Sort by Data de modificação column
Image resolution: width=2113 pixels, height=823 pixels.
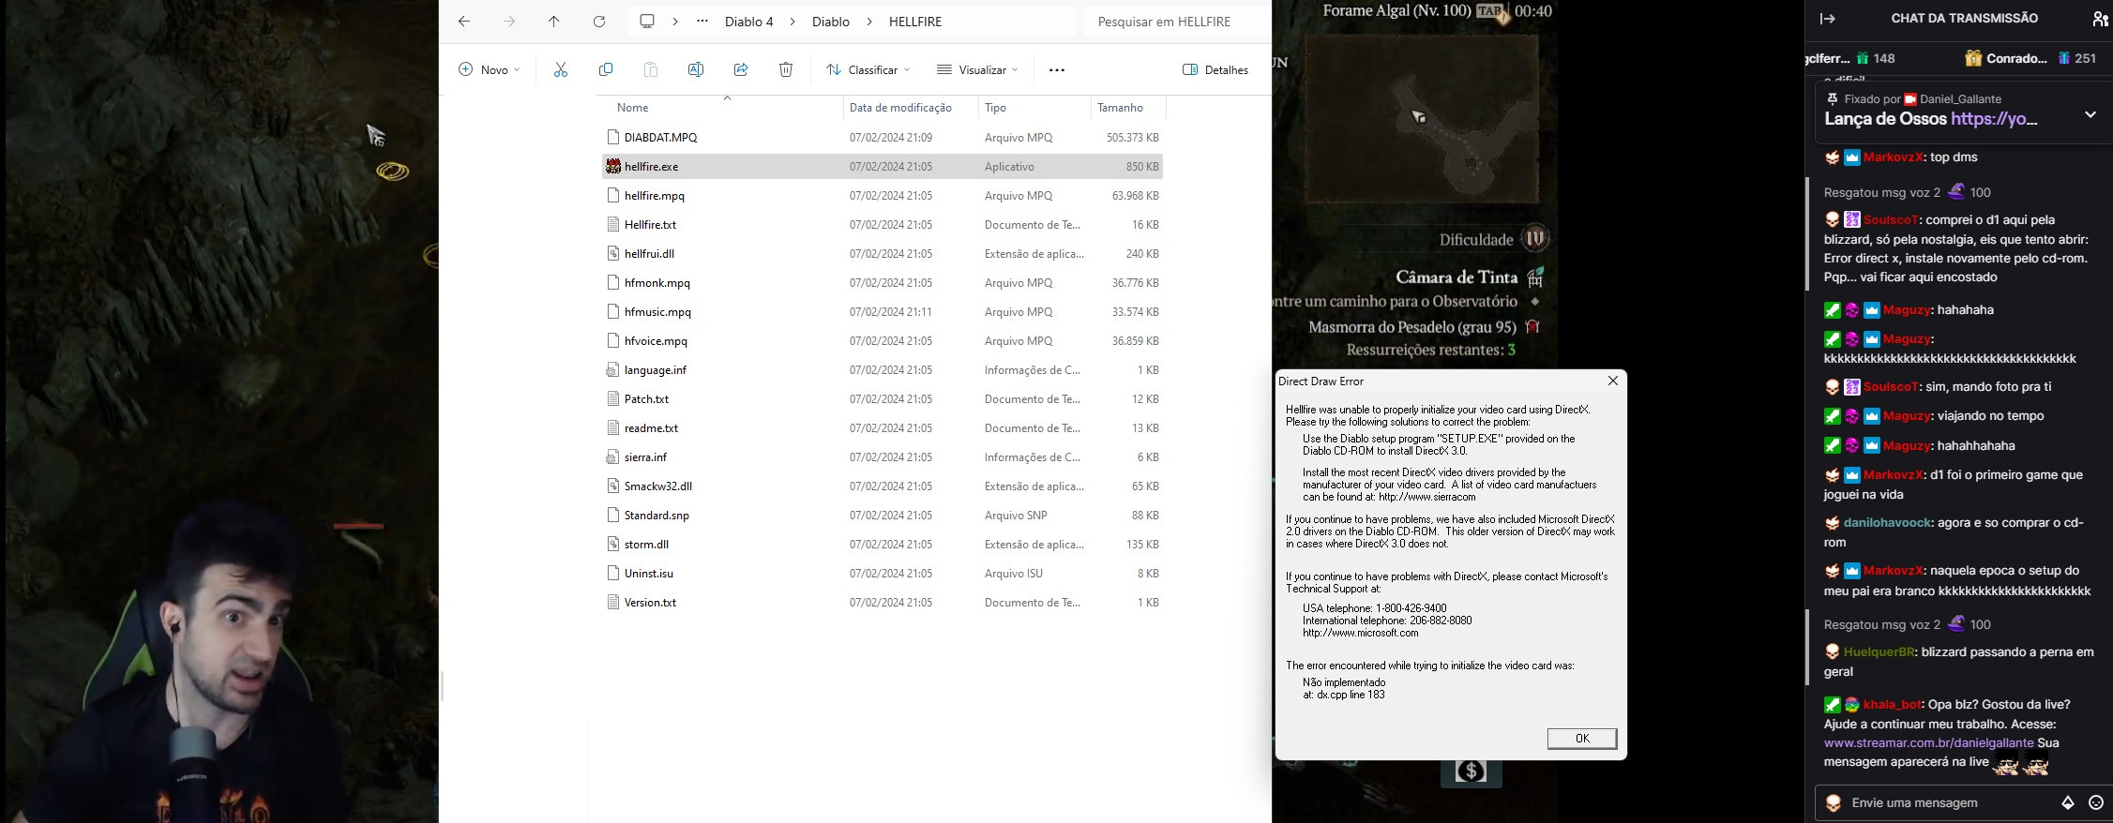pyautogui.click(x=900, y=108)
